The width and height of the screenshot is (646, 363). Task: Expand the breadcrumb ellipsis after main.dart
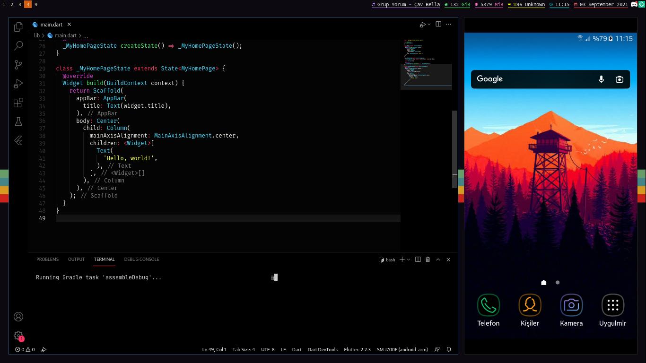[86, 35]
